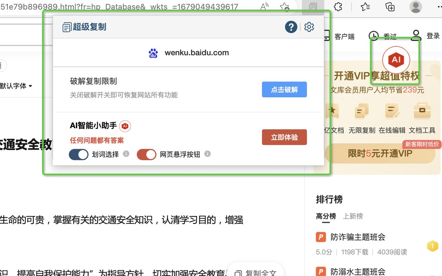Click the info icon next to 划词选择
This screenshot has height=276, width=442.
pos(126,154)
